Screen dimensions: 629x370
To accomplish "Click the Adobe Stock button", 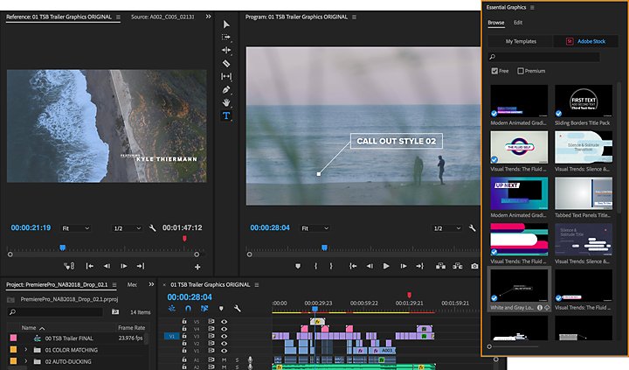I will tap(585, 41).
